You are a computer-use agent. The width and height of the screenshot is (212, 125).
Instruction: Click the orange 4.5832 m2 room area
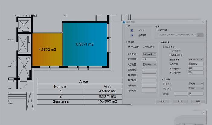tap(47, 49)
